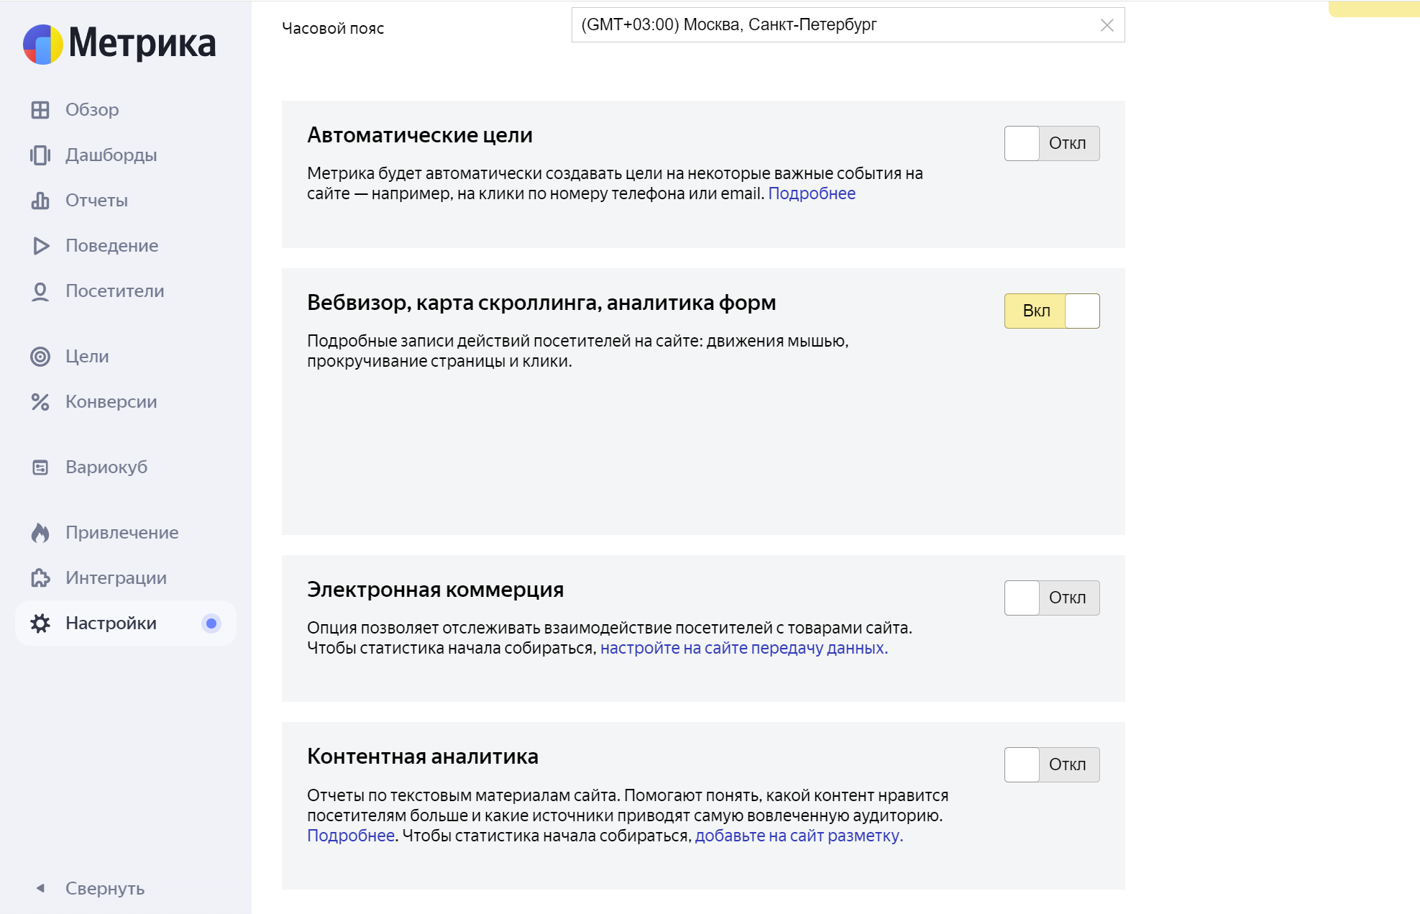Switch on Электронная коммерция toggle
The height and width of the screenshot is (914, 1420).
point(1051,598)
